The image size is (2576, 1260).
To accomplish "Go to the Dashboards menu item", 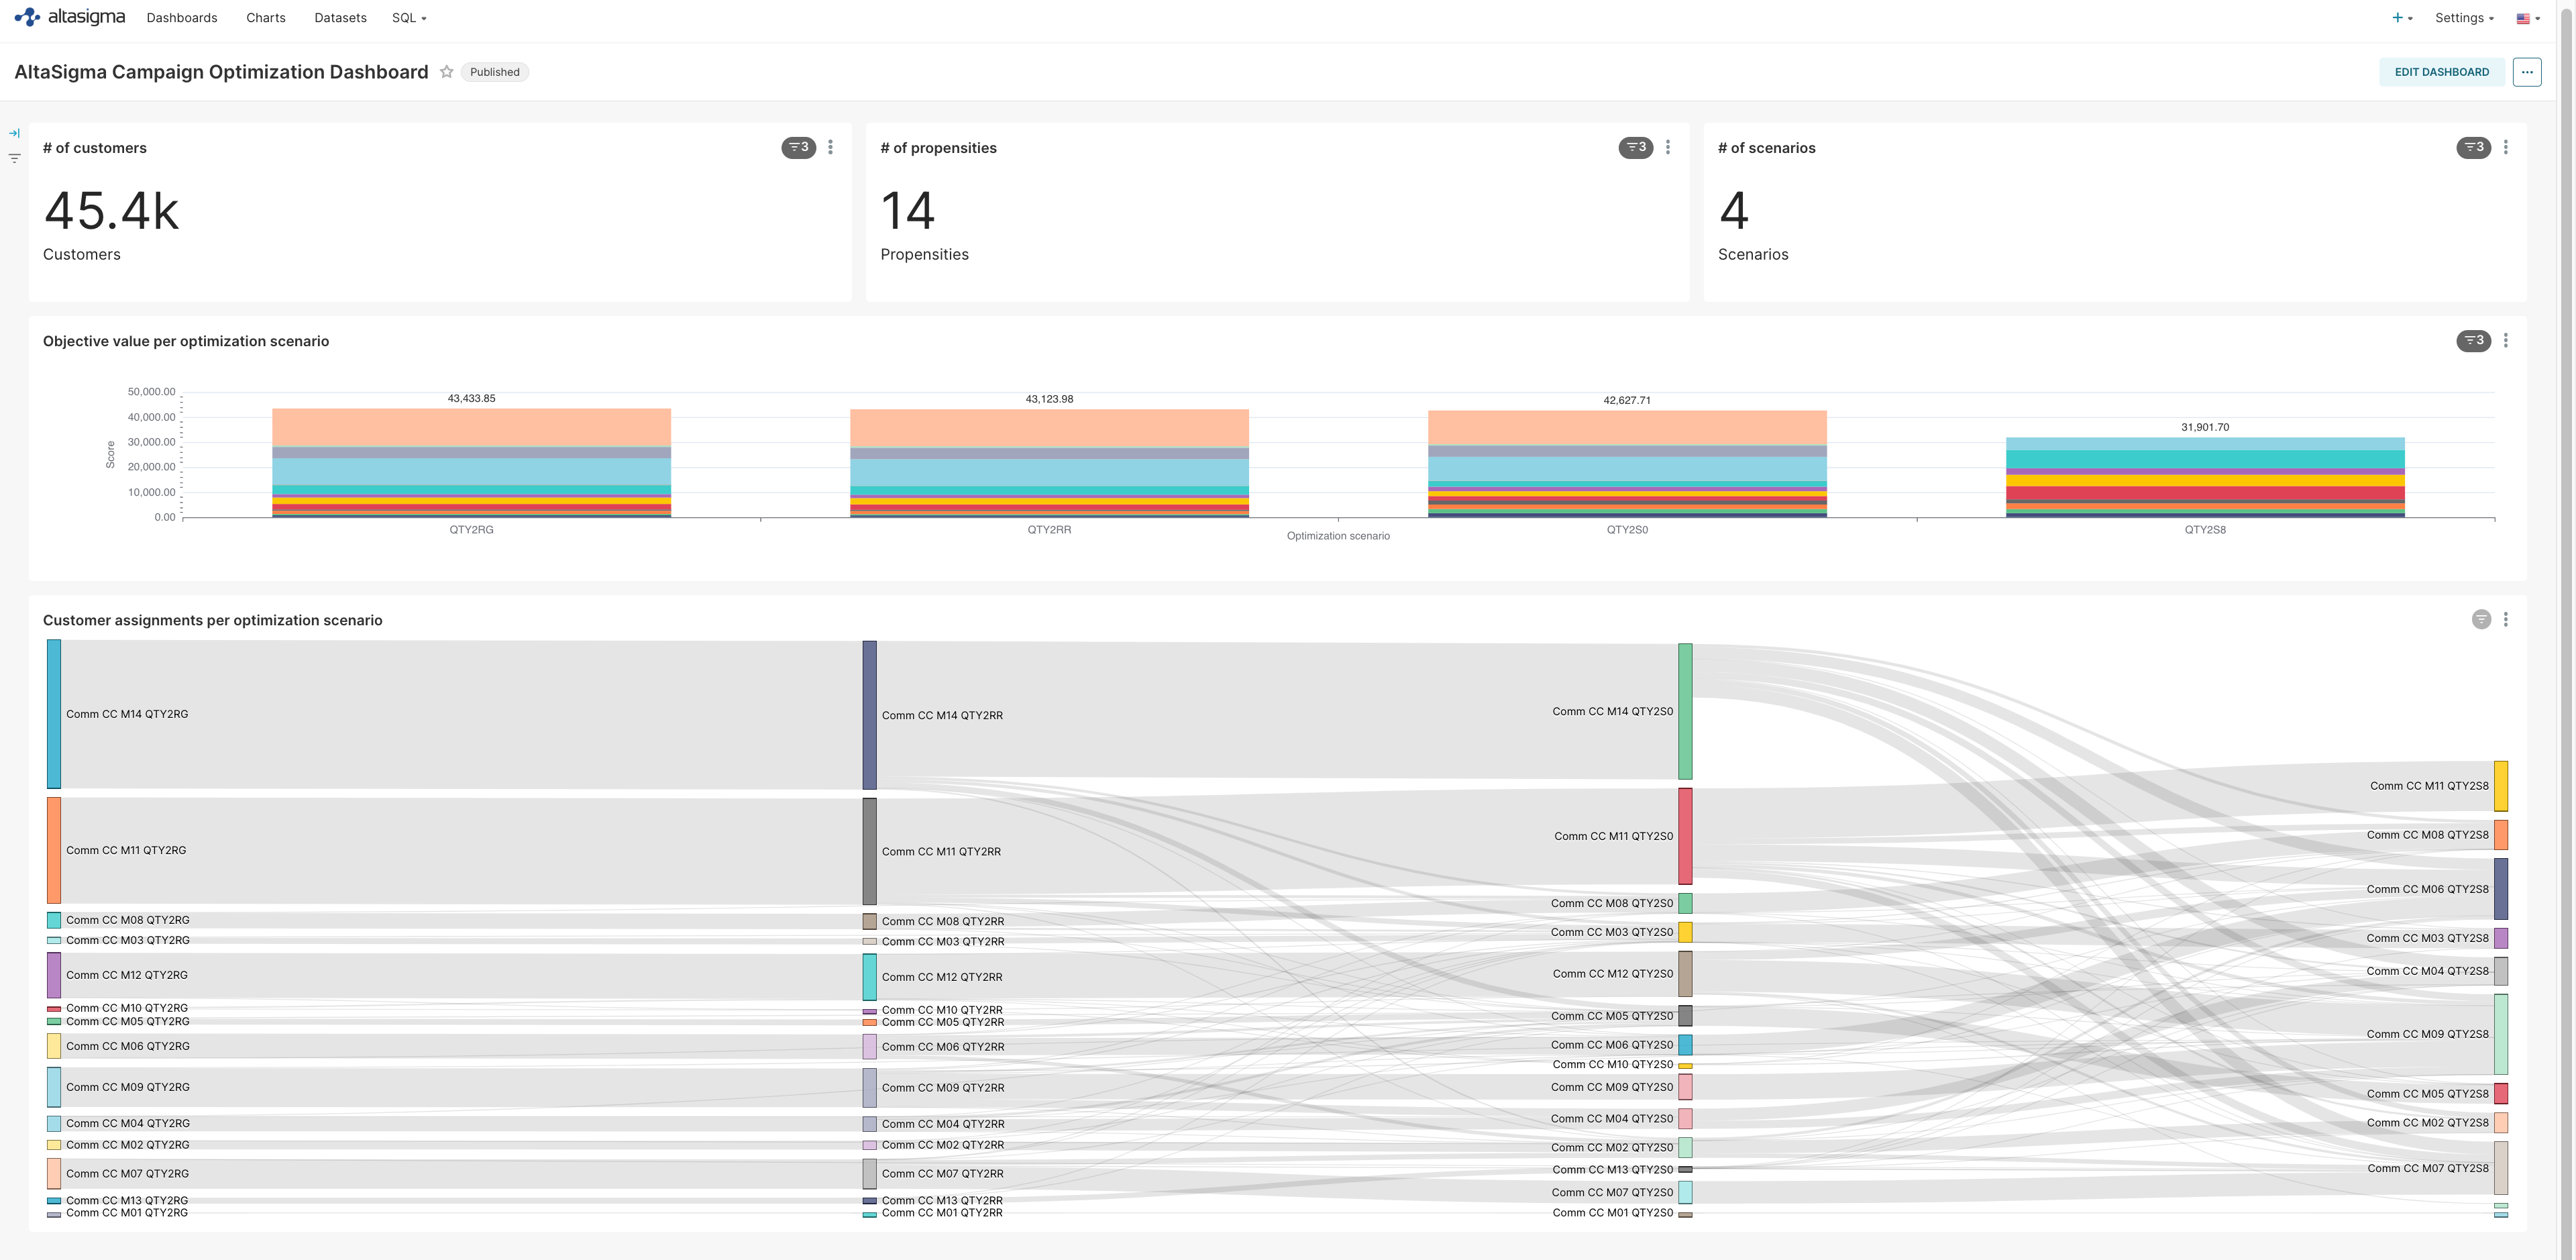I will click(182, 18).
